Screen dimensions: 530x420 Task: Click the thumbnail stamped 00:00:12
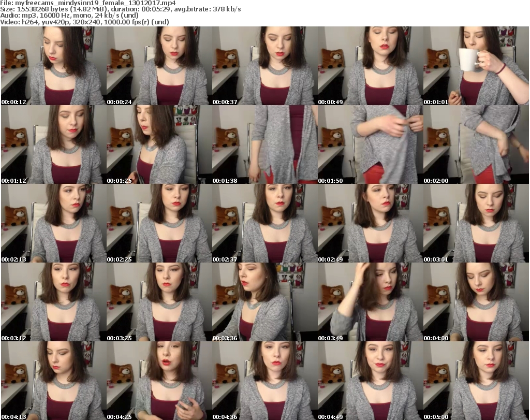(54, 66)
